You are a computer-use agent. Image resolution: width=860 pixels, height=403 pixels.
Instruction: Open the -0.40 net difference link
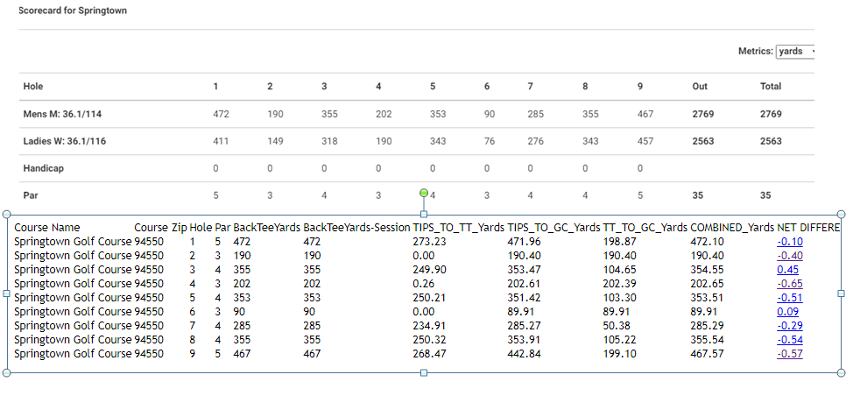[x=790, y=256]
